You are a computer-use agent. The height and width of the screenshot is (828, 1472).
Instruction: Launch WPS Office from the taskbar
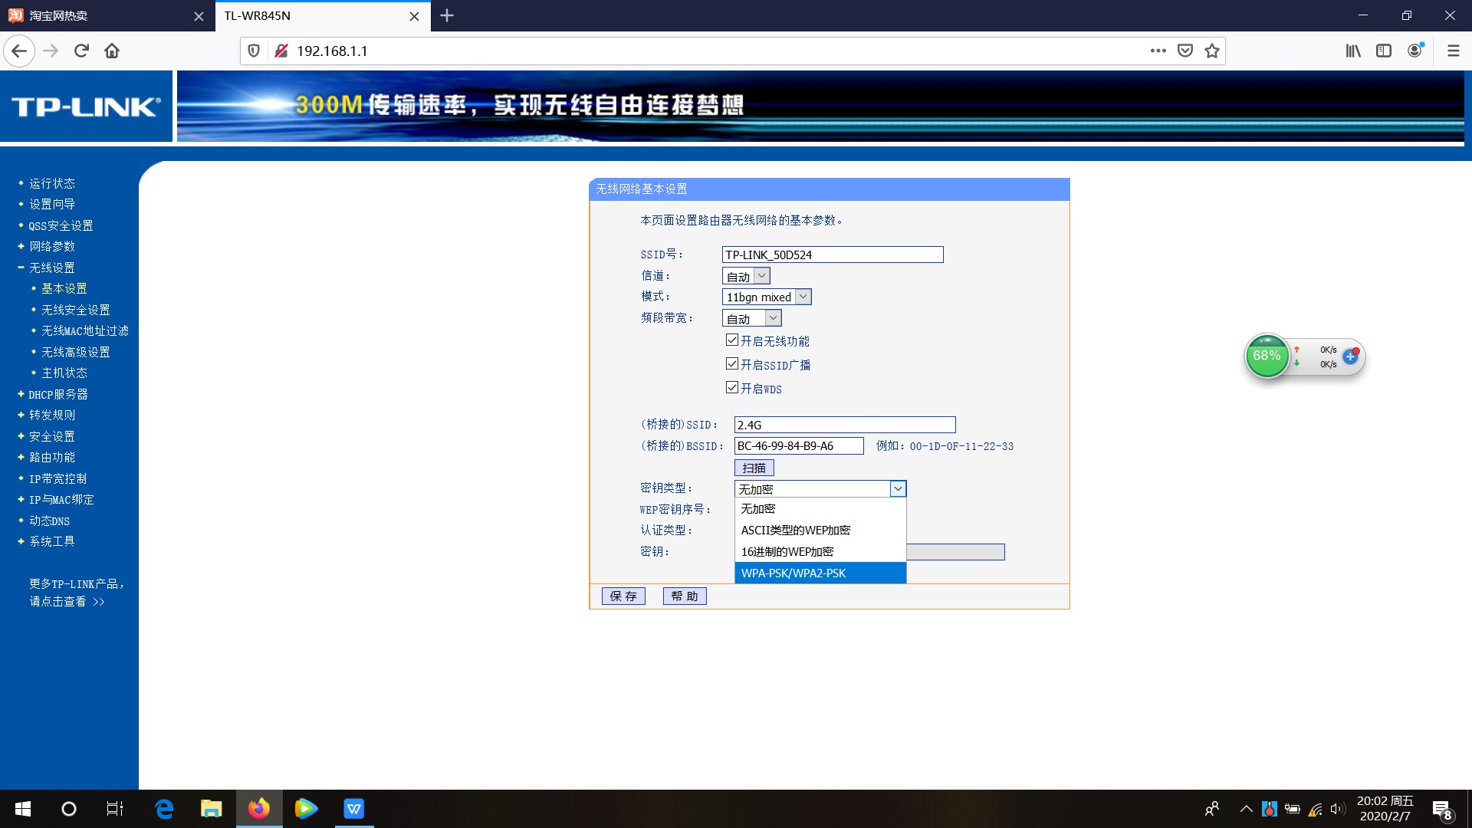click(x=353, y=808)
